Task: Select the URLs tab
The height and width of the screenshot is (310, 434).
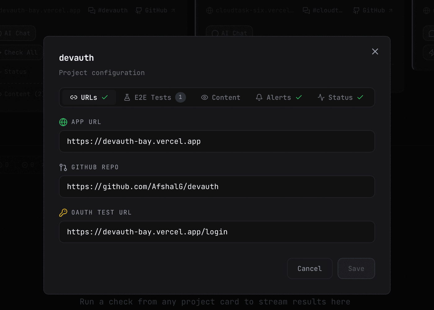Action: (x=89, y=97)
